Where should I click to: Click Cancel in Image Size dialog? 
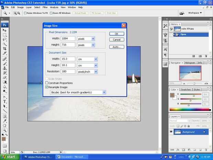117,40
